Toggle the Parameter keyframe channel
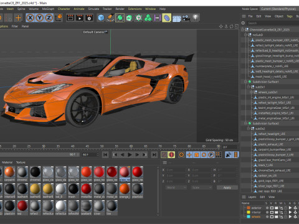 pos(211,155)
